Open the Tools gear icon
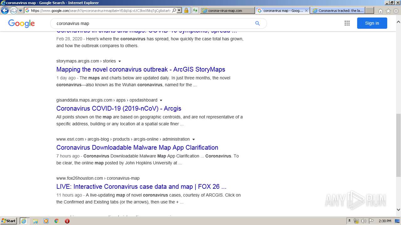401x225 pixels. tap(396, 11)
